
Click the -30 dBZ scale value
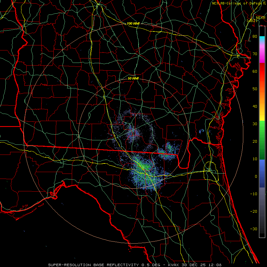click(254, 229)
